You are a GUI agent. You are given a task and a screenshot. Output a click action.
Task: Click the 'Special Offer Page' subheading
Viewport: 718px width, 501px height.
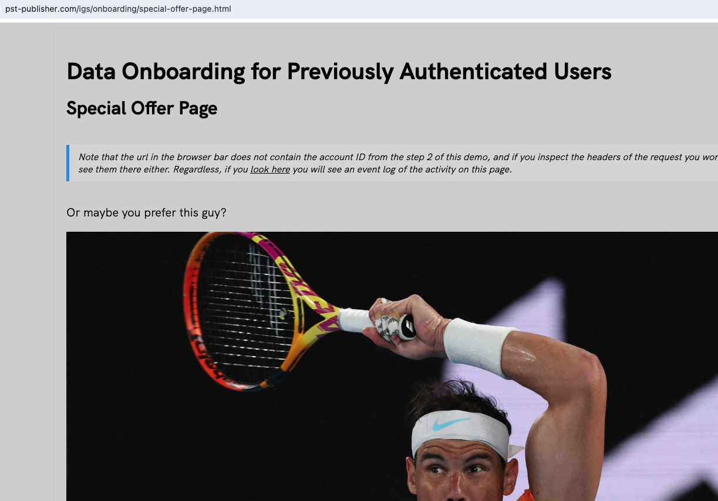(141, 109)
